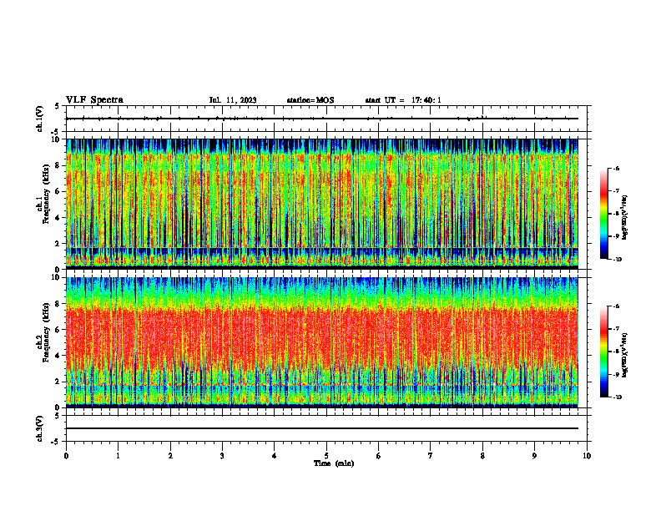Click the "2" tick on the time axis
Image resolution: width=661 pixels, height=511 pixels.
point(170,456)
